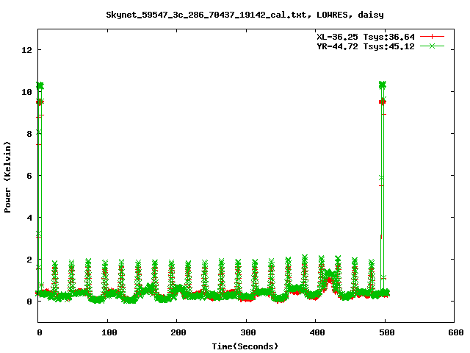This screenshot has height=353, width=470.
Task: Click the 100 tick label on x-axis
Action: [x=107, y=332]
